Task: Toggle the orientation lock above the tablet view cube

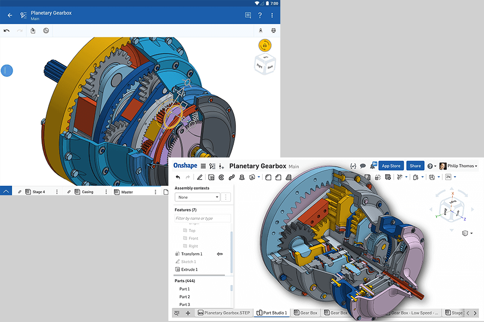Action: point(265,45)
